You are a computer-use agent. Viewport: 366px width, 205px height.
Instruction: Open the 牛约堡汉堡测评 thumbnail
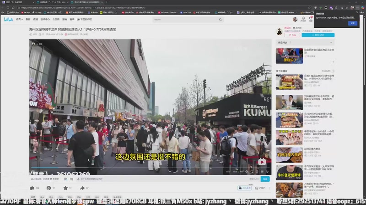pos(289,173)
